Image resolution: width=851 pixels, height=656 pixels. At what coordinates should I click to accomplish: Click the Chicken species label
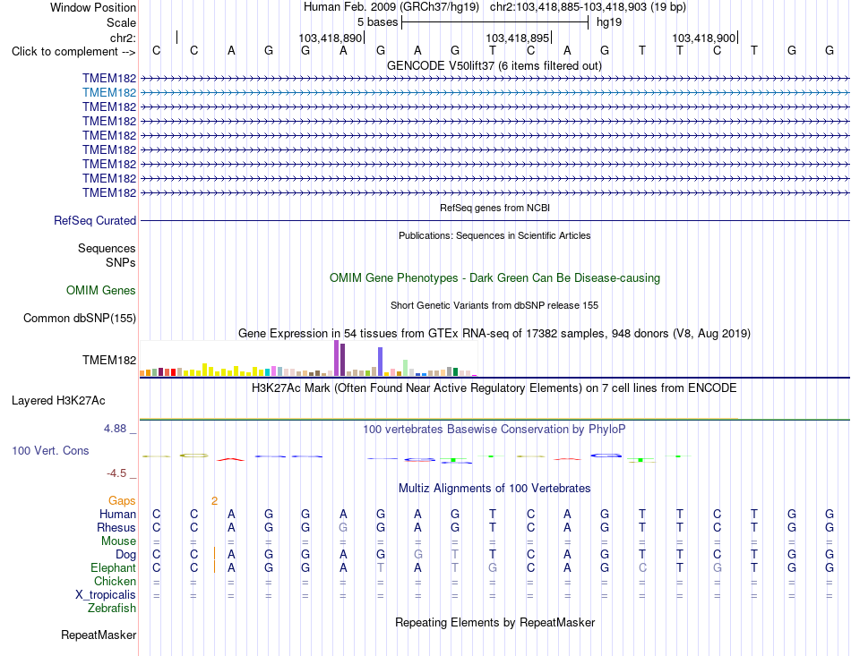(115, 581)
